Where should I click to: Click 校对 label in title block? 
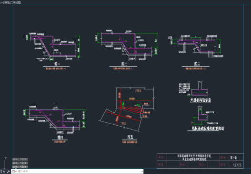coord(182,165)
